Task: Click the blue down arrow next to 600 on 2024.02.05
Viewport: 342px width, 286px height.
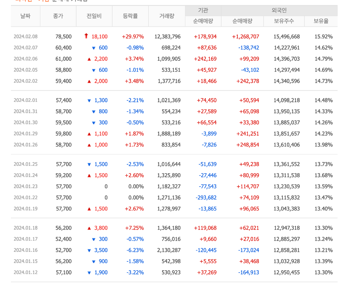Action: click(93, 70)
